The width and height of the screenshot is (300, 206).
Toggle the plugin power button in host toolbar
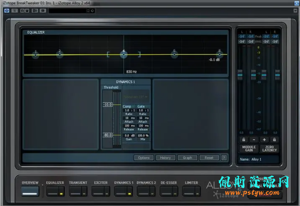click(x=7, y=10)
